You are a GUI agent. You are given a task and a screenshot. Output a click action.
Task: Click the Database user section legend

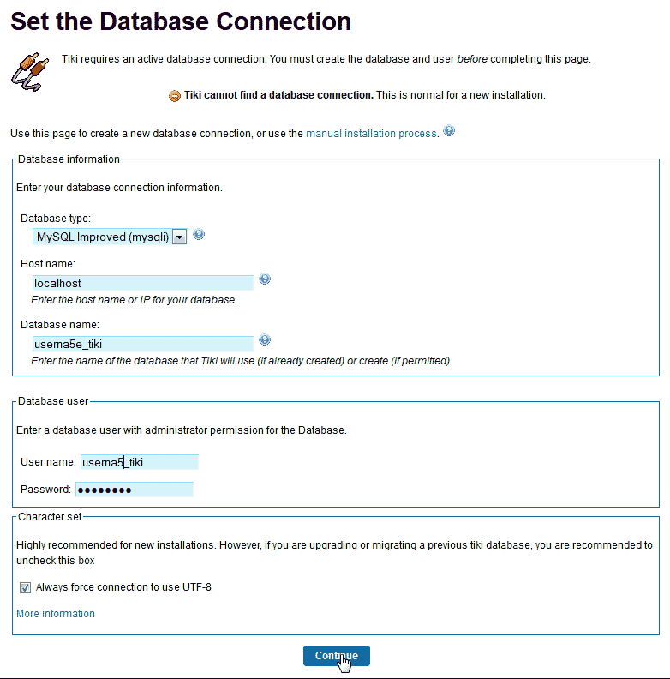54,400
